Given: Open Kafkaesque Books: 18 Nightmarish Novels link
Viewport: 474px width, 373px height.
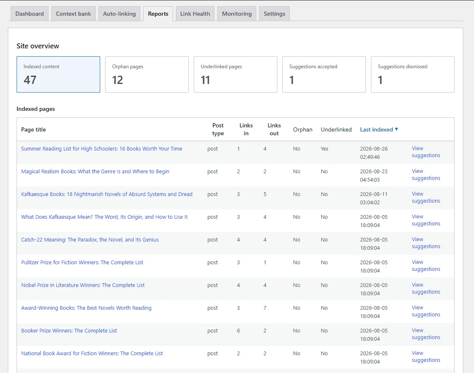Looking at the screenshot, I should [x=107, y=194].
